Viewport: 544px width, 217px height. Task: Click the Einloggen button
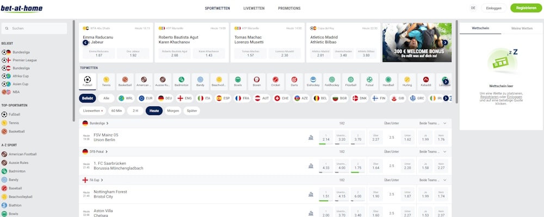[x=494, y=8]
